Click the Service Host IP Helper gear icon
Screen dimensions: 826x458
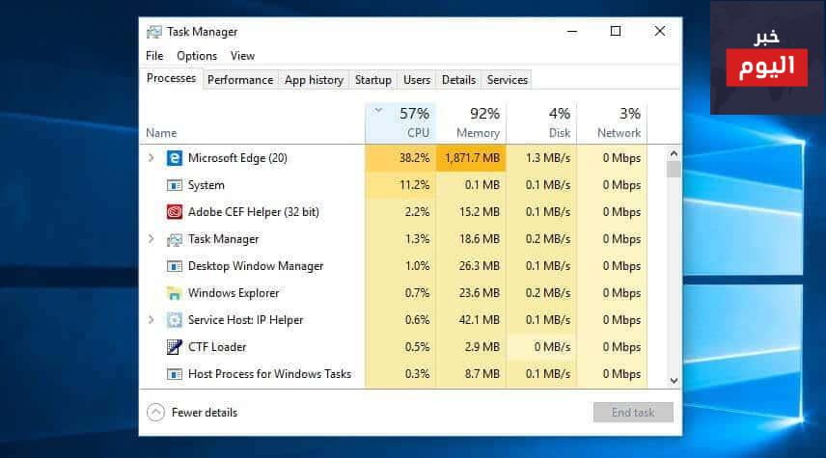click(x=175, y=320)
